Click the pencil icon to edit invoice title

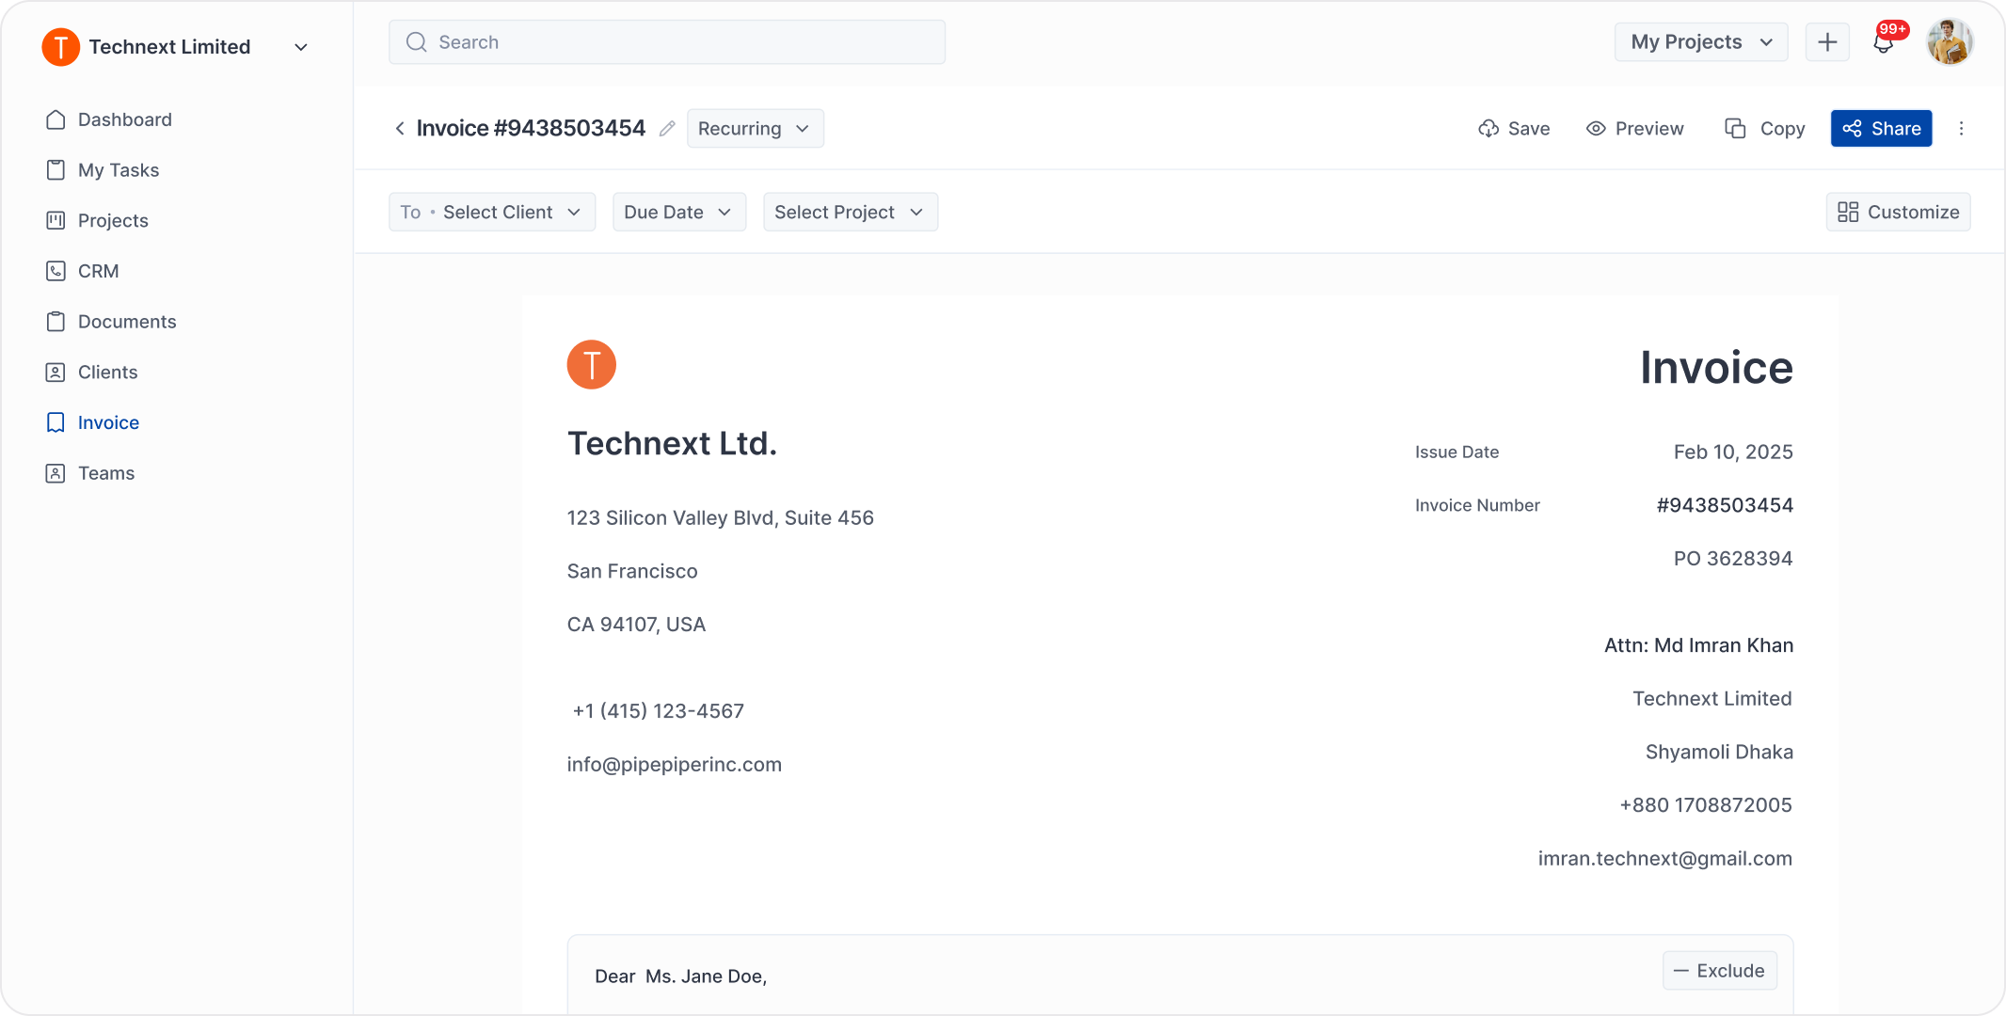[667, 129]
